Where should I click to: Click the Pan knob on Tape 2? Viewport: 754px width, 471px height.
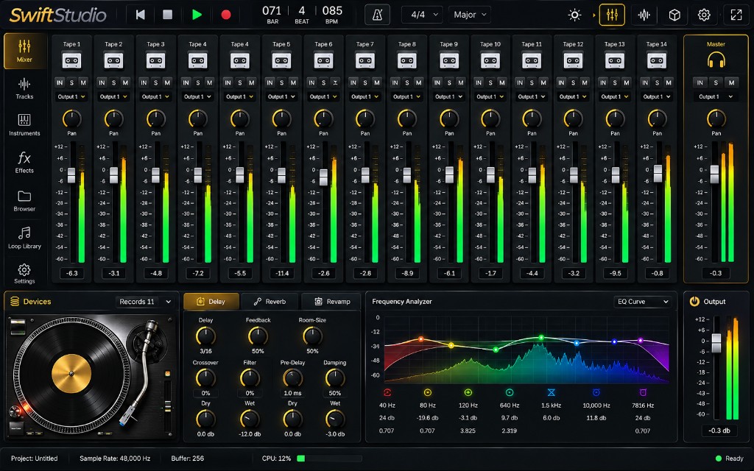(113, 118)
